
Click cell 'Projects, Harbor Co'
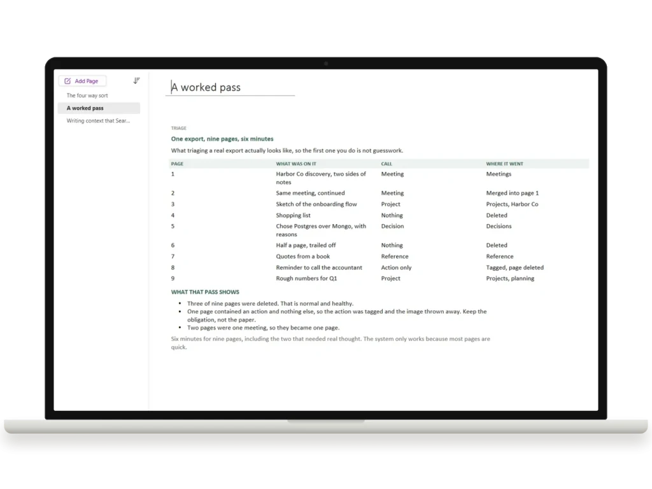512,204
